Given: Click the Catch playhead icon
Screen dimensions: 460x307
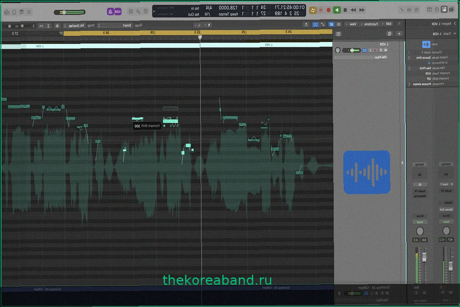Looking at the screenshot, I should 307,24.
